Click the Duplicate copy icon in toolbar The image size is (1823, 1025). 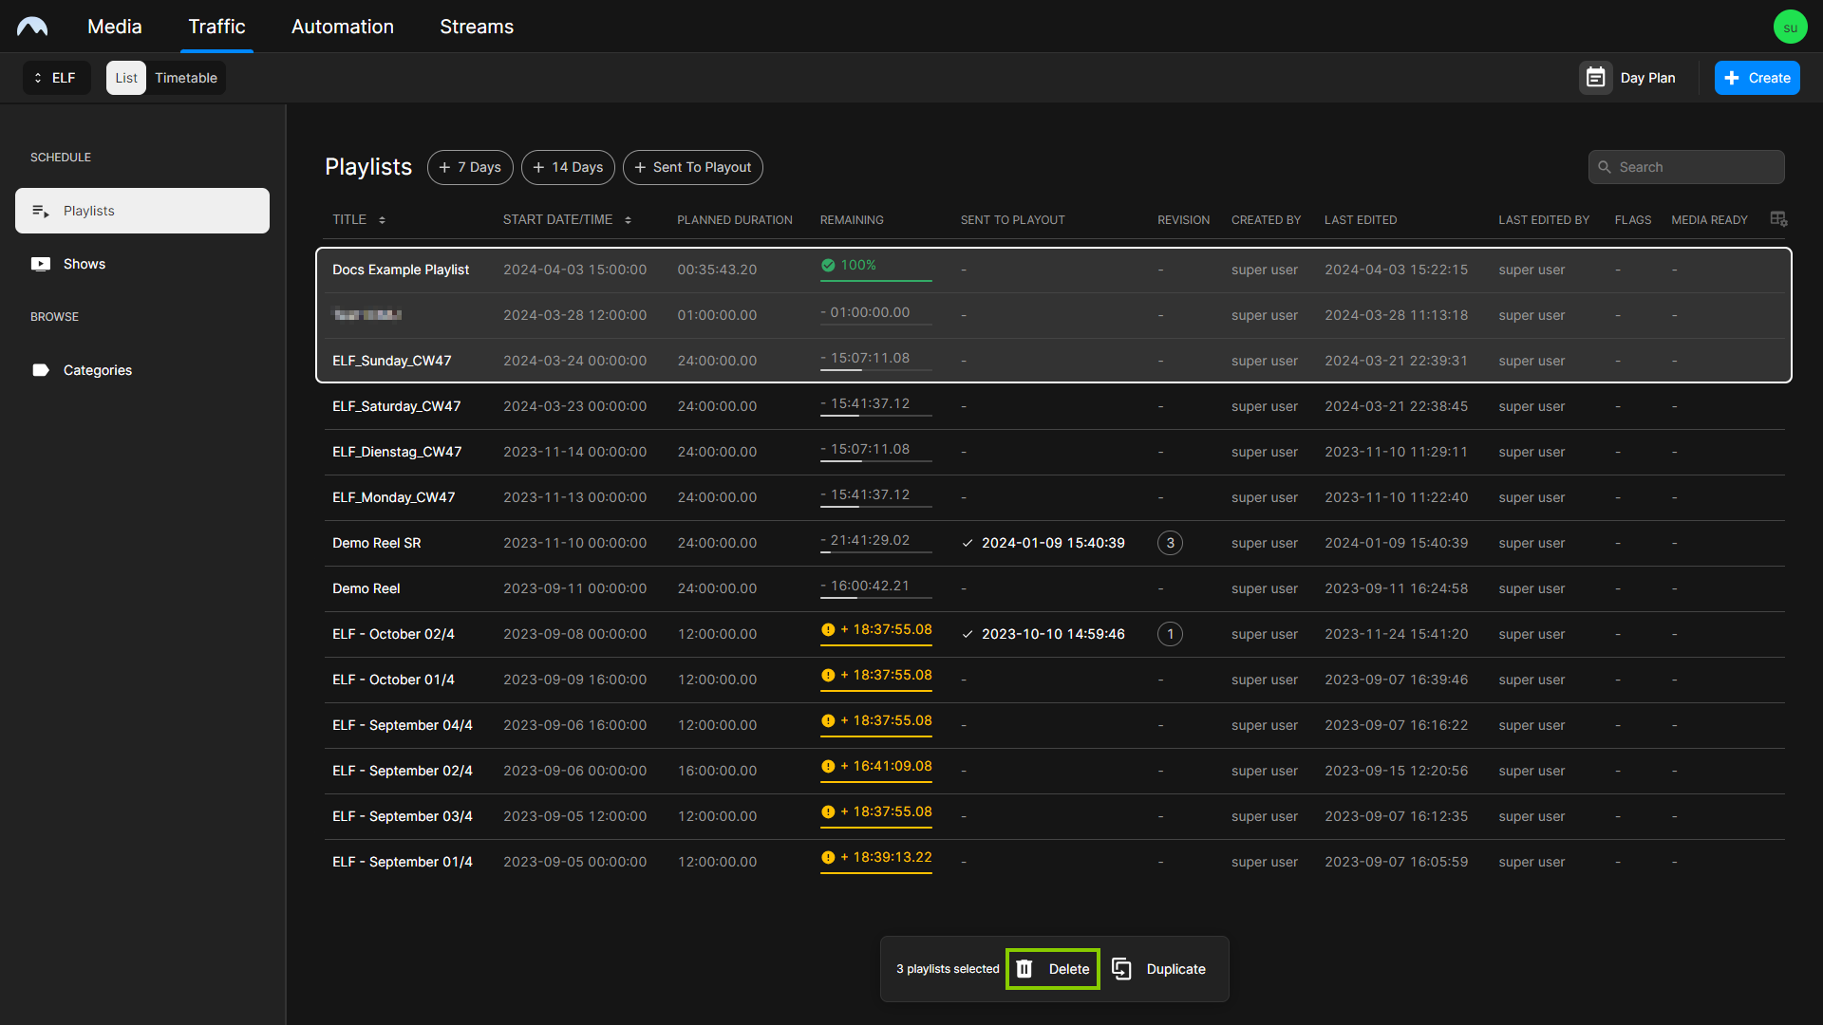coord(1122,967)
